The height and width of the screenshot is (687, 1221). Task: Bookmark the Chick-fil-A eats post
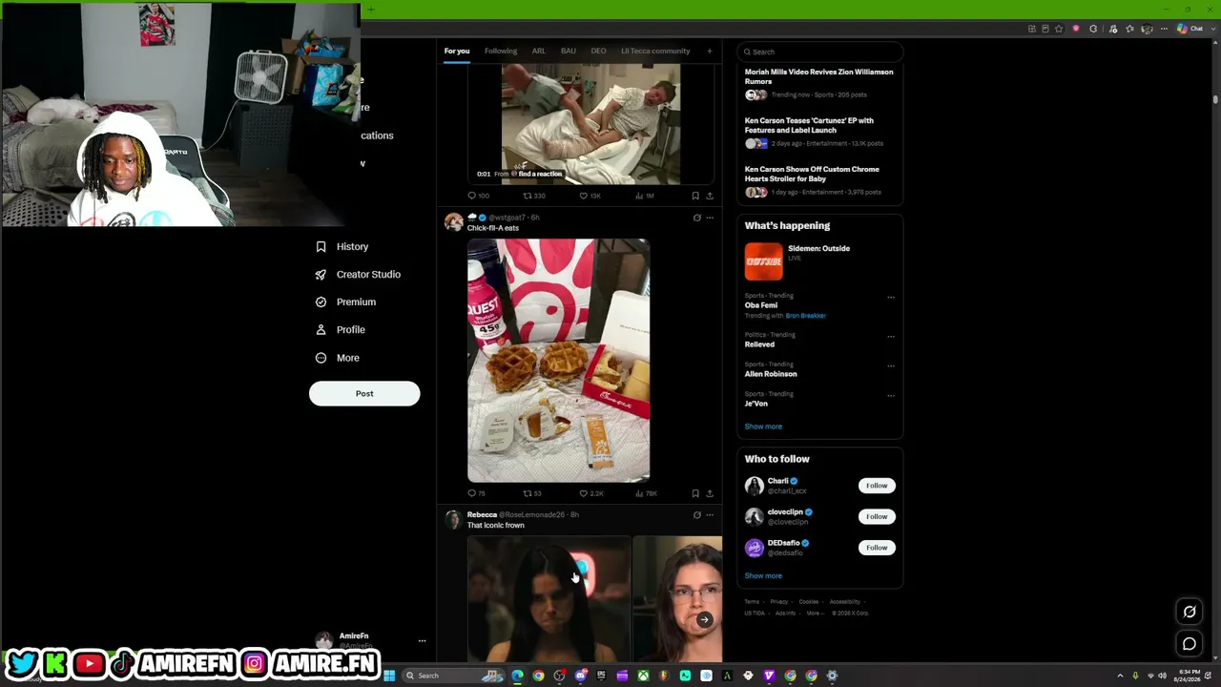695,493
